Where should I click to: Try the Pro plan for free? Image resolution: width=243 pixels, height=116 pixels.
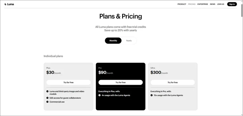(121, 83)
